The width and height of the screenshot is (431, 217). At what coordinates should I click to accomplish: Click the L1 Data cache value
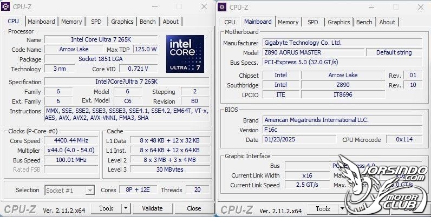click(x=170, y=140)
